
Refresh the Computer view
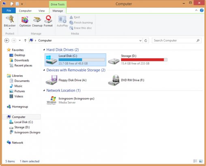pyautogui.click(x=146, y=40)
